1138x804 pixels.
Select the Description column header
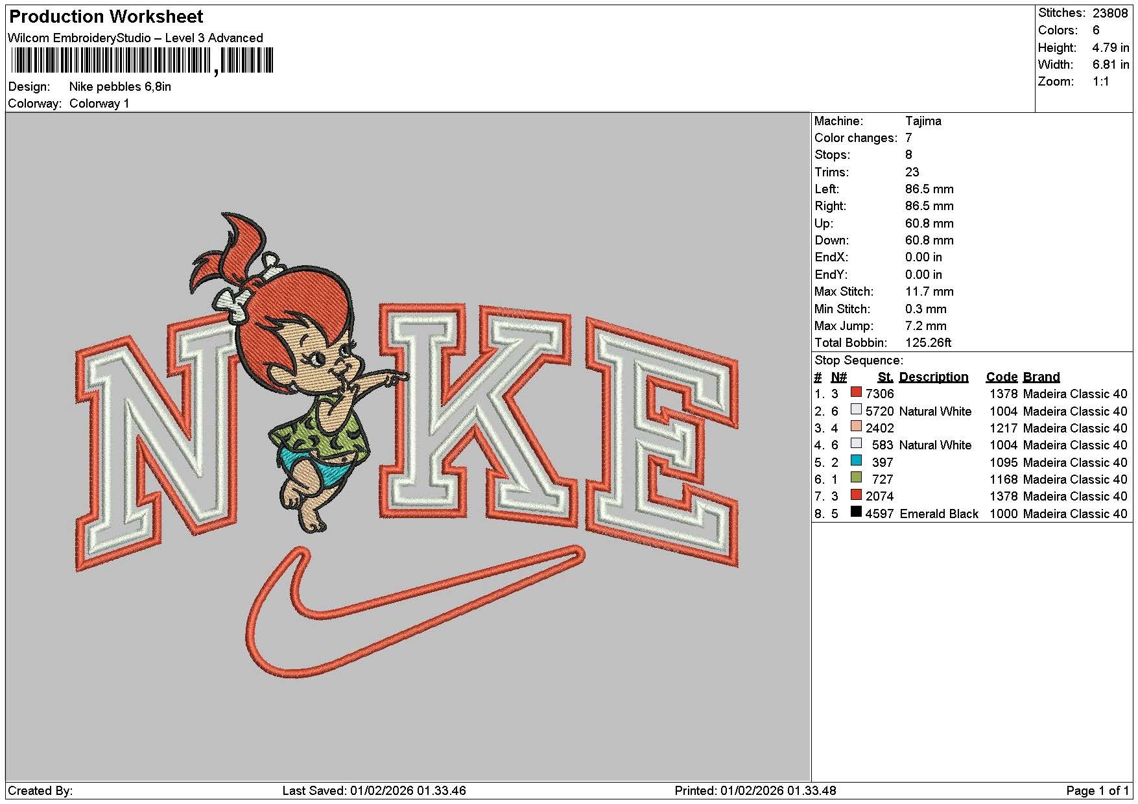coord(934,377)
